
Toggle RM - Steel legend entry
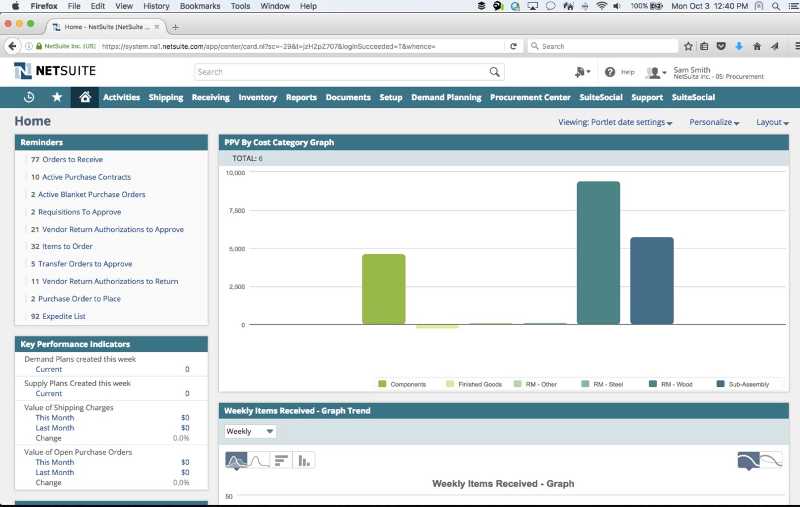coord(603,384)
